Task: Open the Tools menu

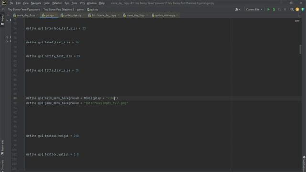Action: [x=75, y=3]
